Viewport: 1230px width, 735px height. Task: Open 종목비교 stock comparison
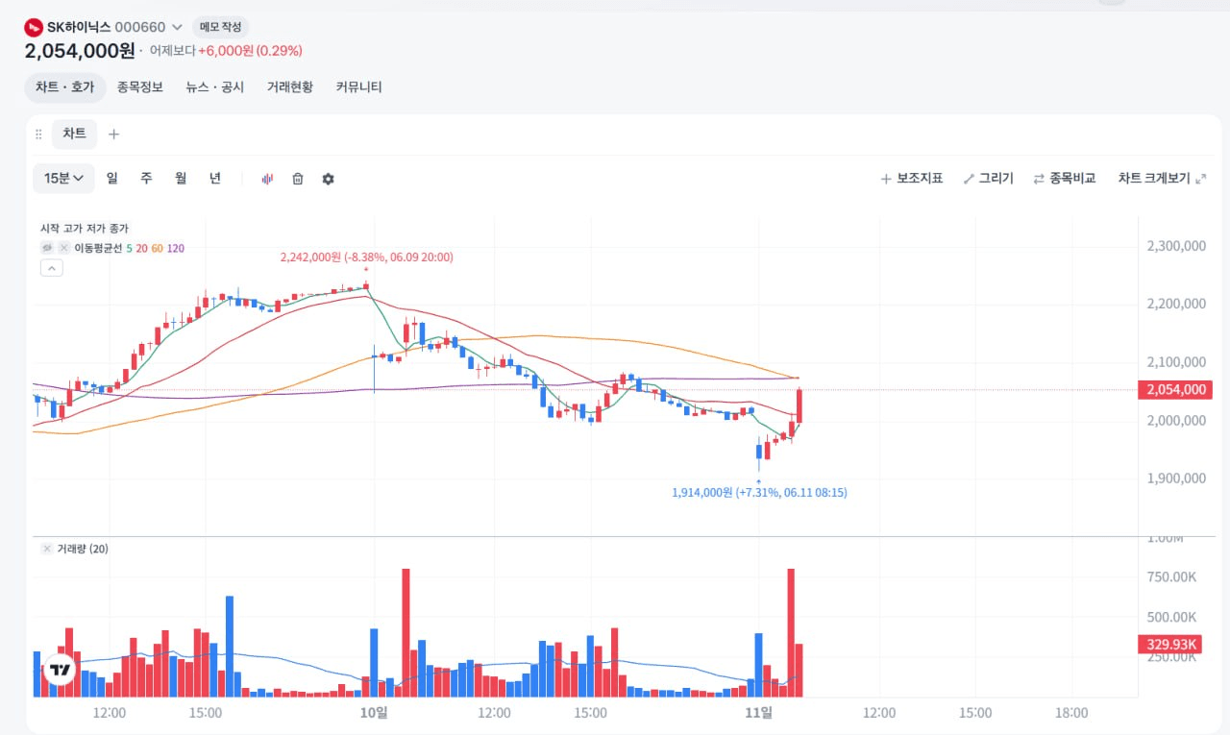tap(1065, 179)
